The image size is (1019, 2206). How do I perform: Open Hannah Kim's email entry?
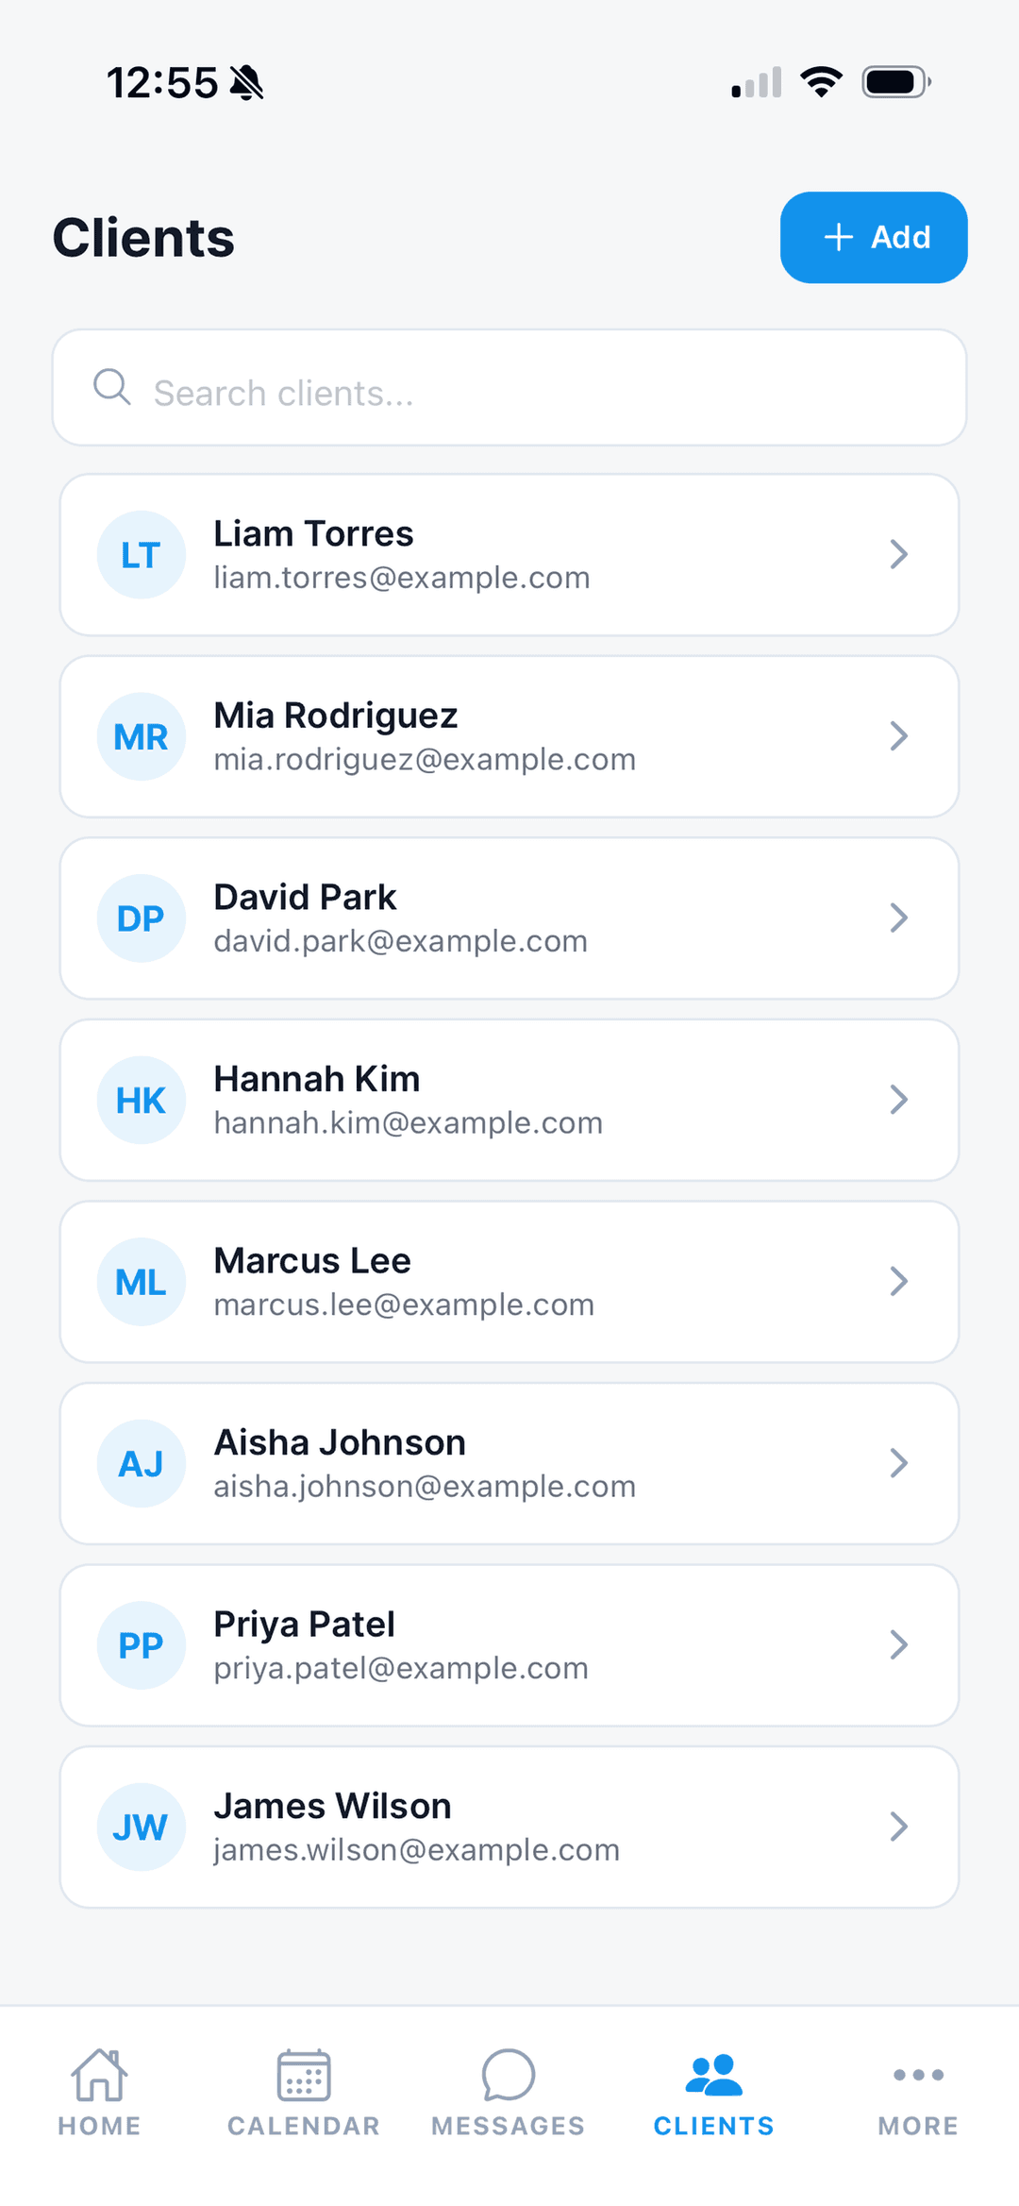(x=409, y=1123)
